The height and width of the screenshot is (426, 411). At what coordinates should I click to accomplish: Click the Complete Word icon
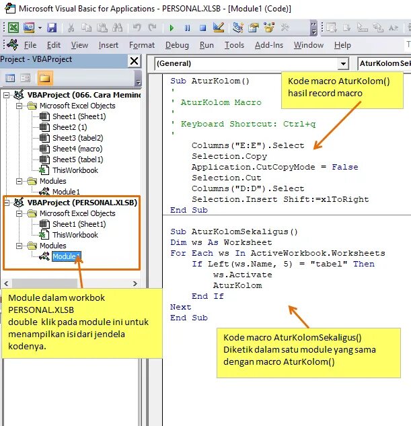tap(393, 28)
